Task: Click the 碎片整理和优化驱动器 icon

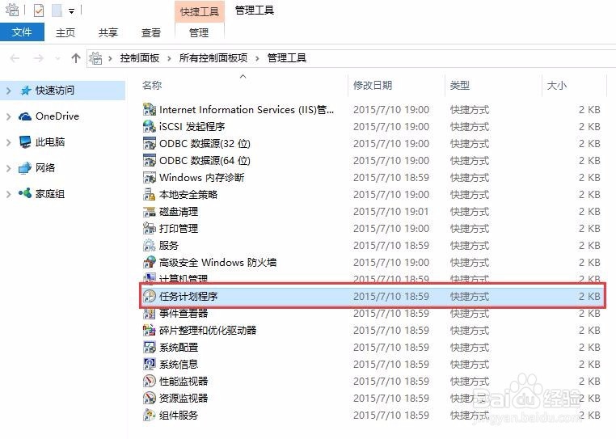Action: pyautogui.click(x=150, y=330)
